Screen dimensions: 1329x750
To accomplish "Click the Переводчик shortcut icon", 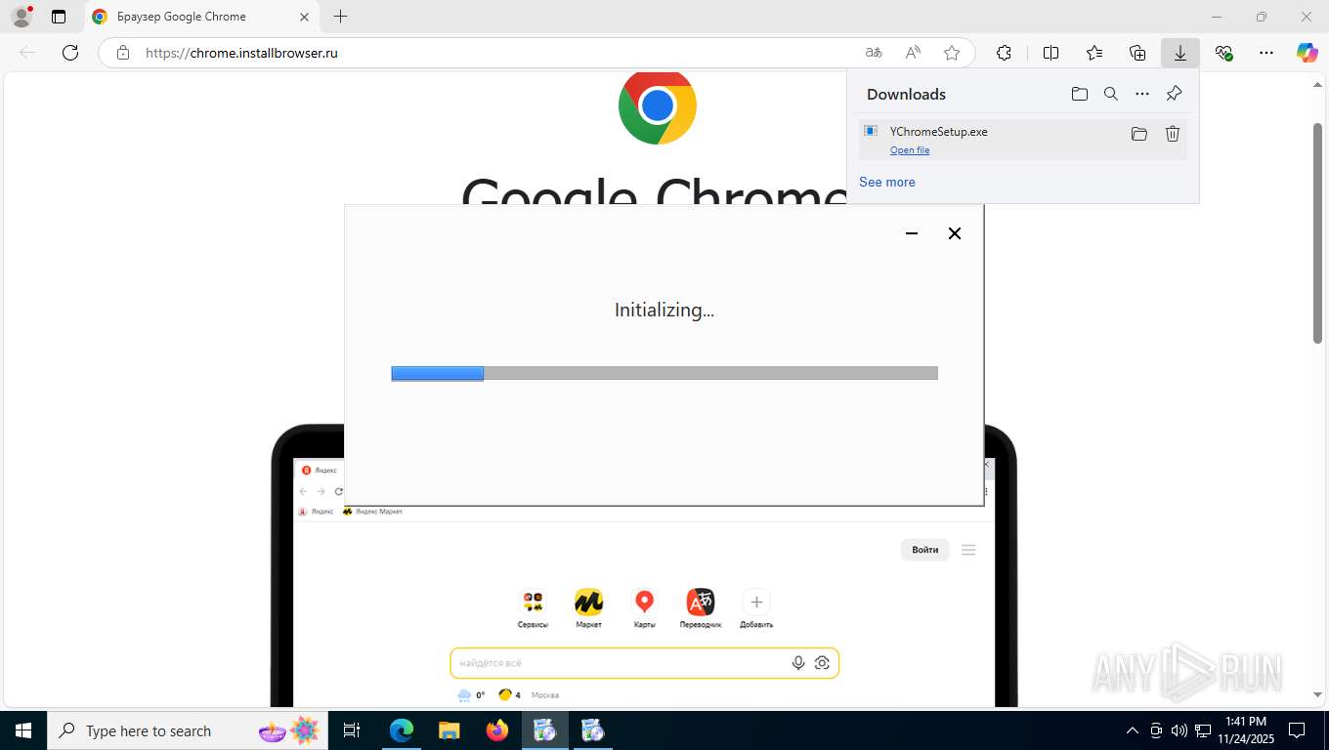I will (x=701, y=602).
